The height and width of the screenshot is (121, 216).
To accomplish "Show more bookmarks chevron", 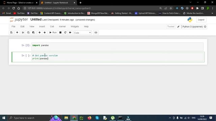I will pos(212,13).
